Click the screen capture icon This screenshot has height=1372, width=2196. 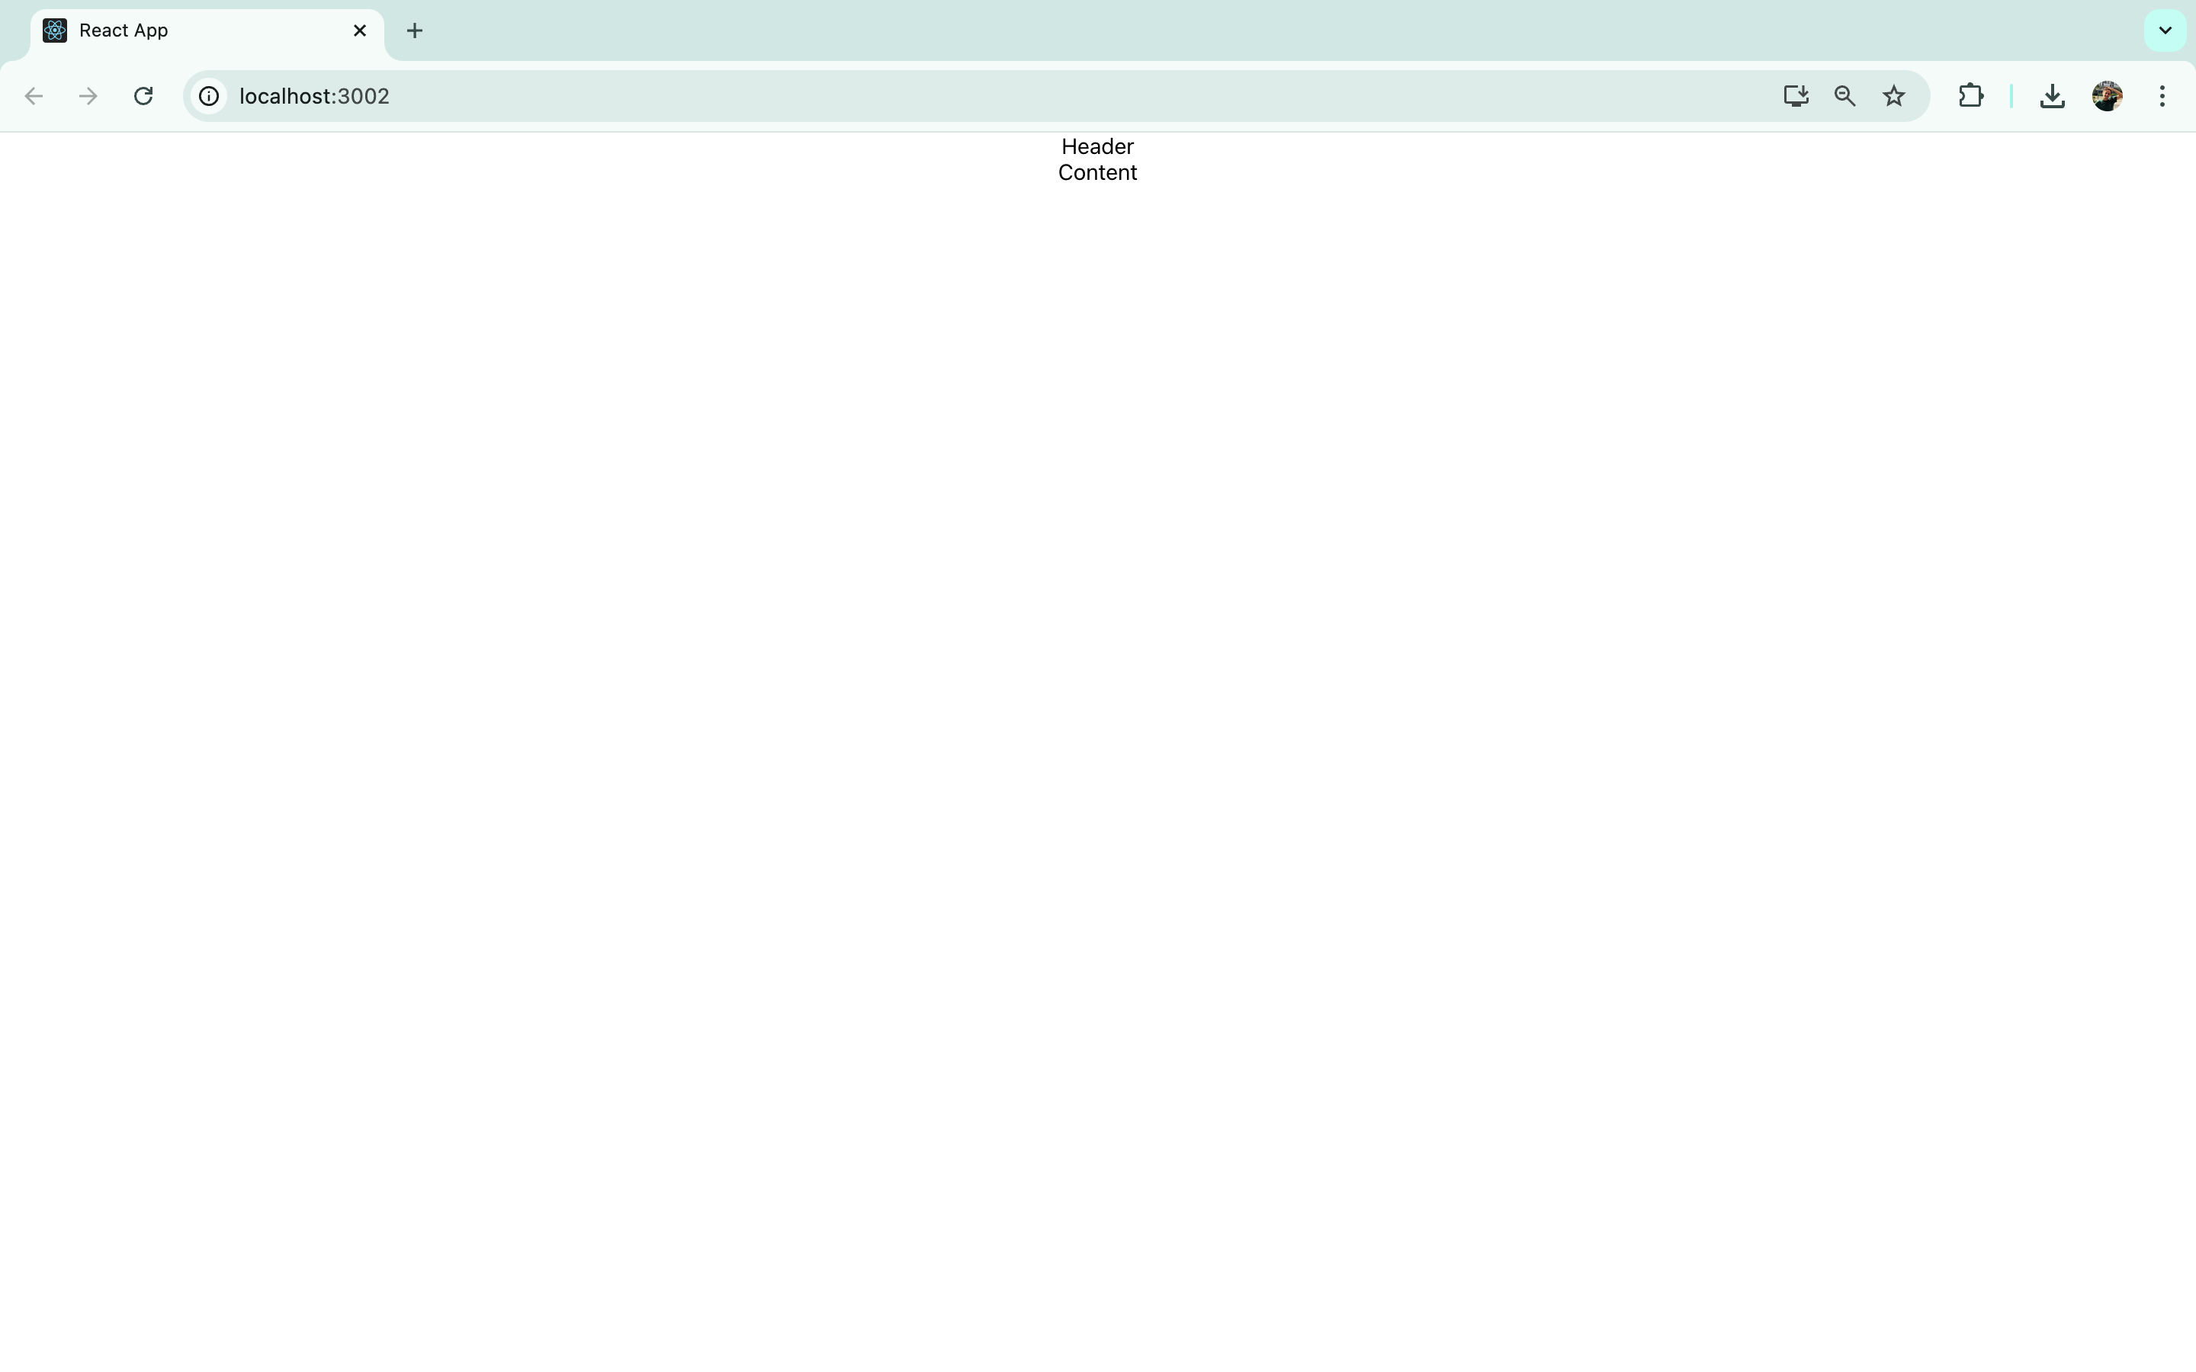pos(1794,96)
